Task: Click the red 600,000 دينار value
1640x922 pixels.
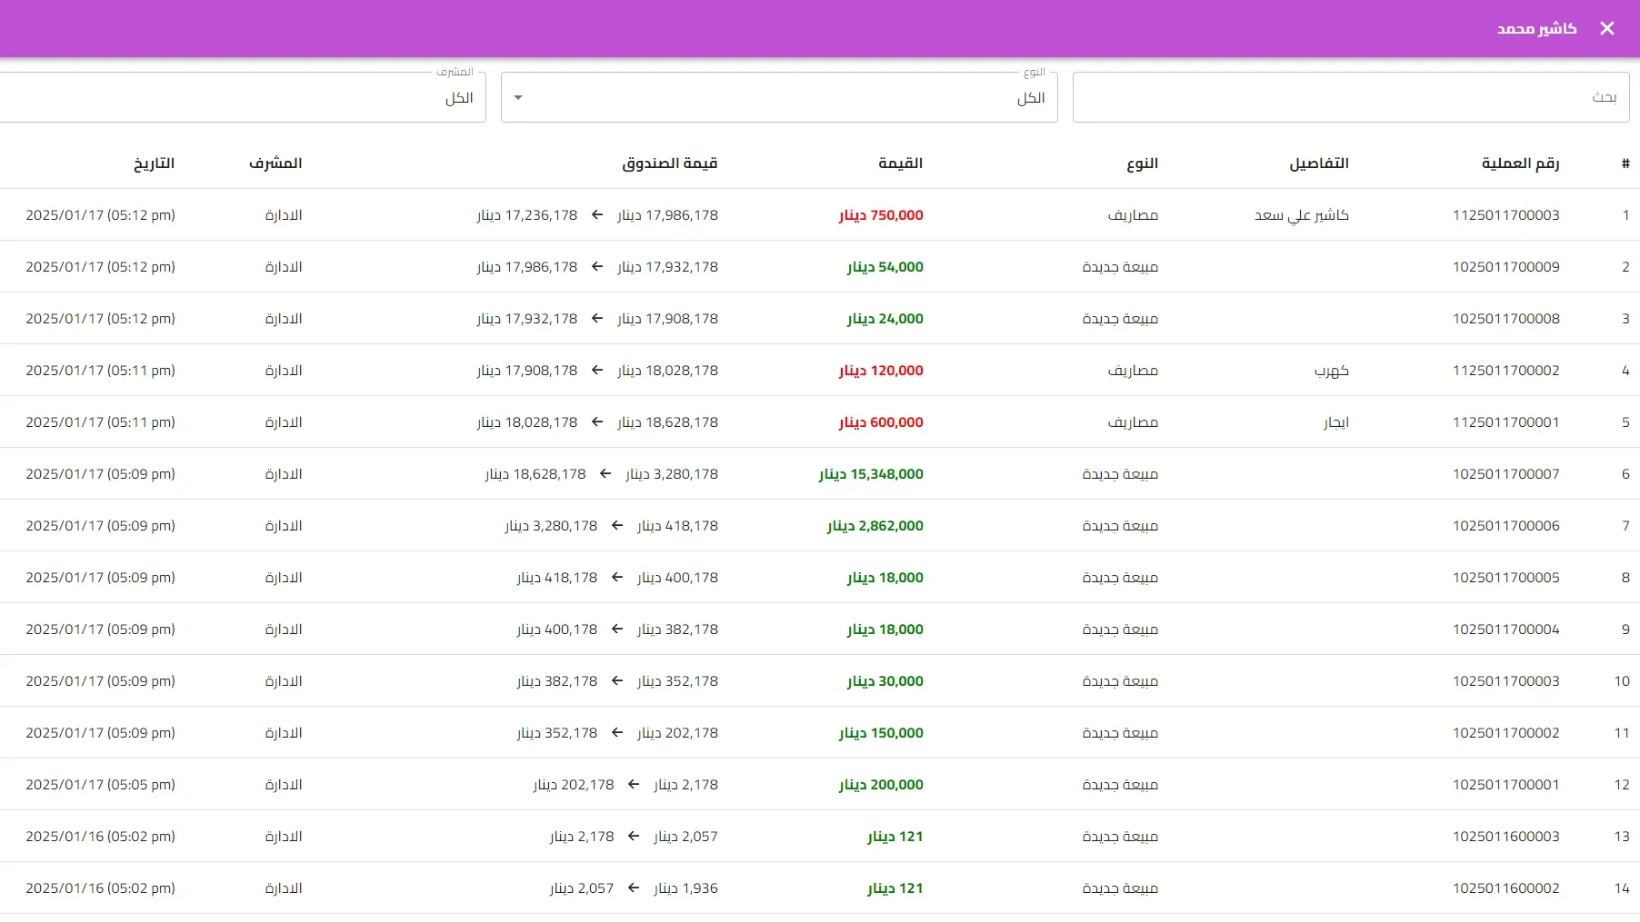Action: coord(881,422)
